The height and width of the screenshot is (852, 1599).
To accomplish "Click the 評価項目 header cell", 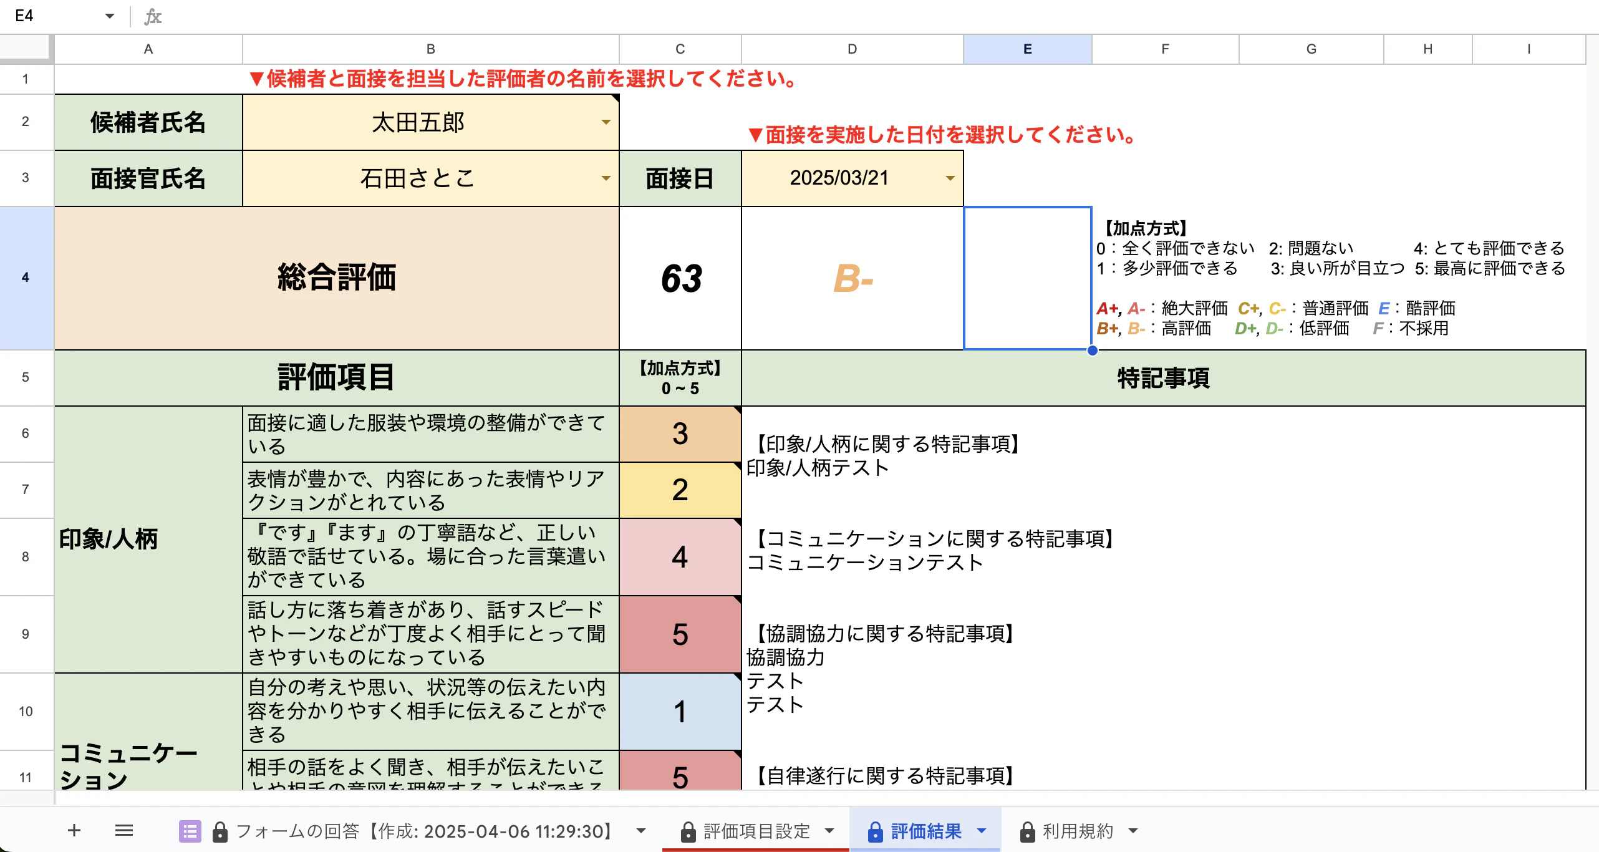I will [337, 378].
